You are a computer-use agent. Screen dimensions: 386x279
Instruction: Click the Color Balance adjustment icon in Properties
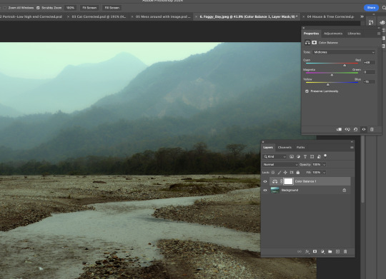click(x=307, y=43)
